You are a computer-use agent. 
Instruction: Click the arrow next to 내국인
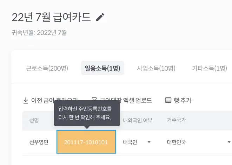tap(149, 142)
